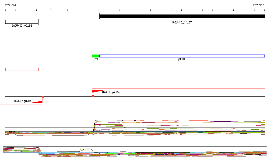Click the small red square right of U73.SigA.M4

[x=43, y=97]
